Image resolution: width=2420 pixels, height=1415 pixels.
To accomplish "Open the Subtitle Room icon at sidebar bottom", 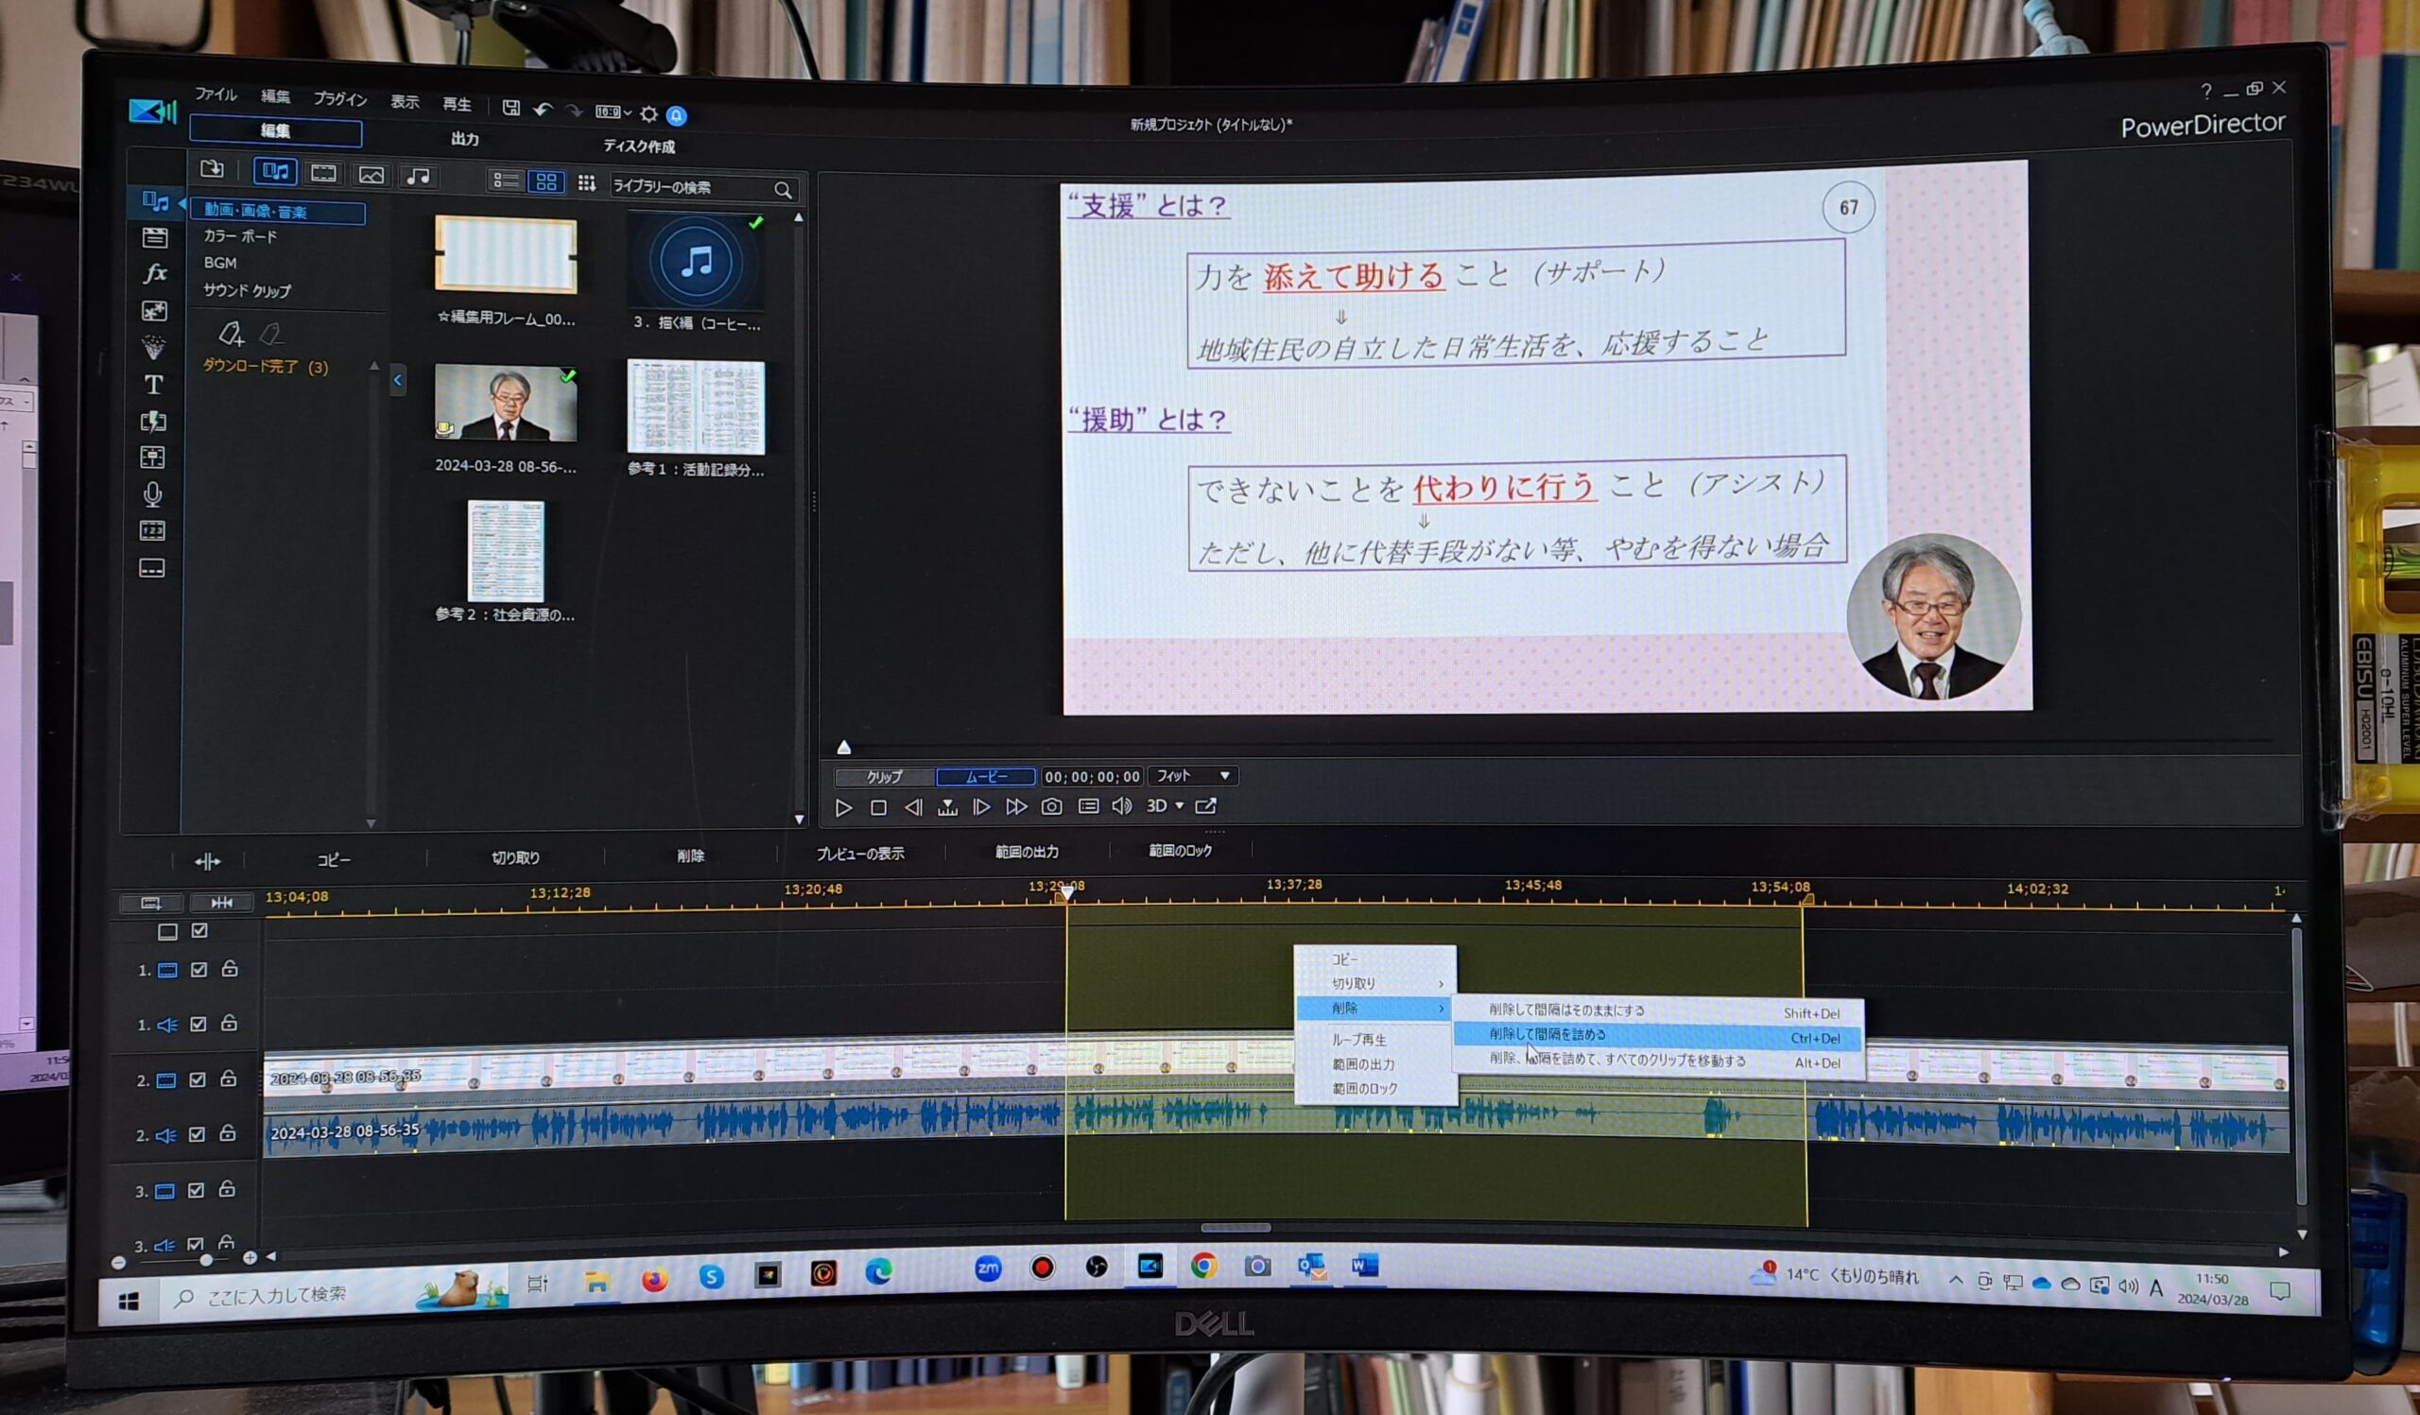I will click(152, 568).
